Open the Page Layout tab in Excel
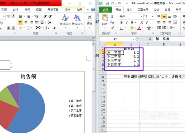The width and height of the screenshot is (185, 133). (143, 10)
